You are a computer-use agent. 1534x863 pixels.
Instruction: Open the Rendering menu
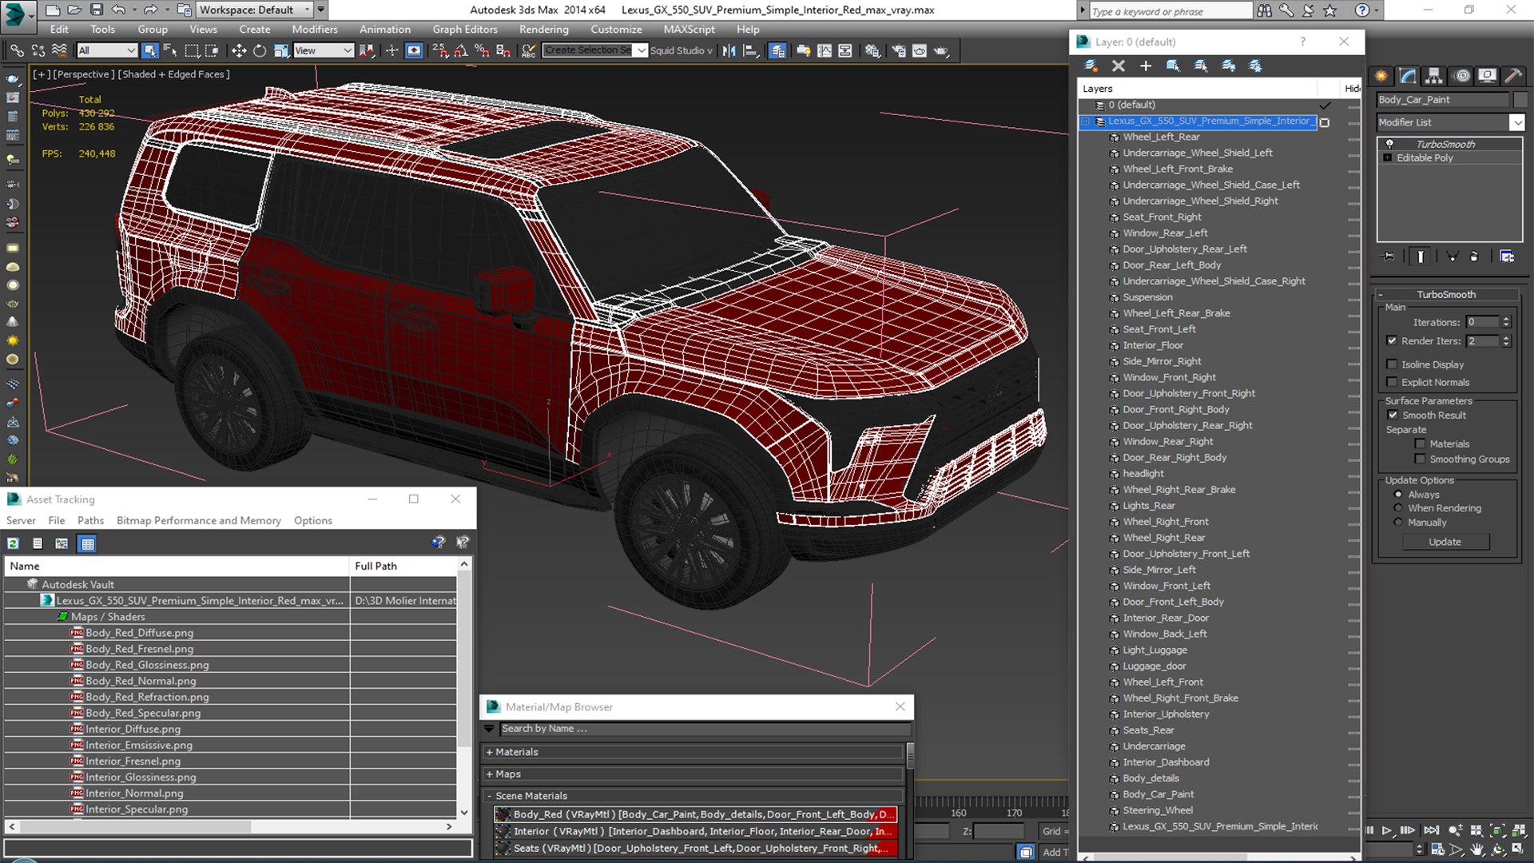pyautogui.click(x=544, y=30)
